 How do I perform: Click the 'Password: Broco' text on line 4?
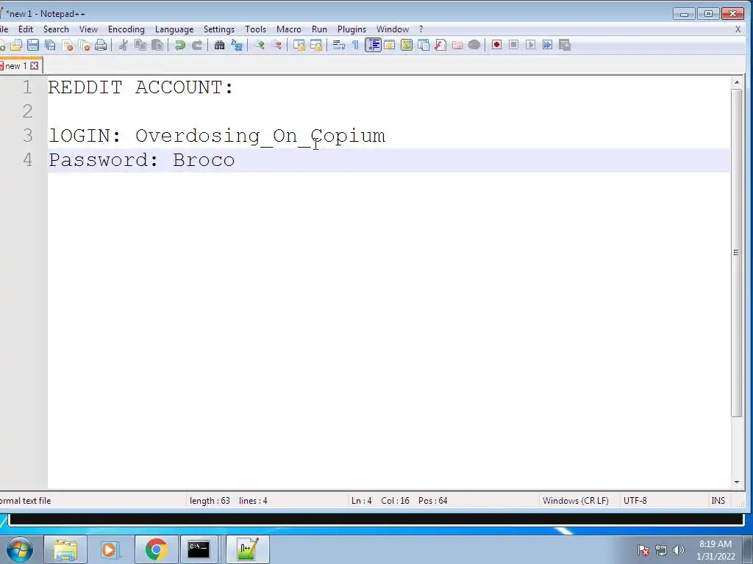click(142, 160)
